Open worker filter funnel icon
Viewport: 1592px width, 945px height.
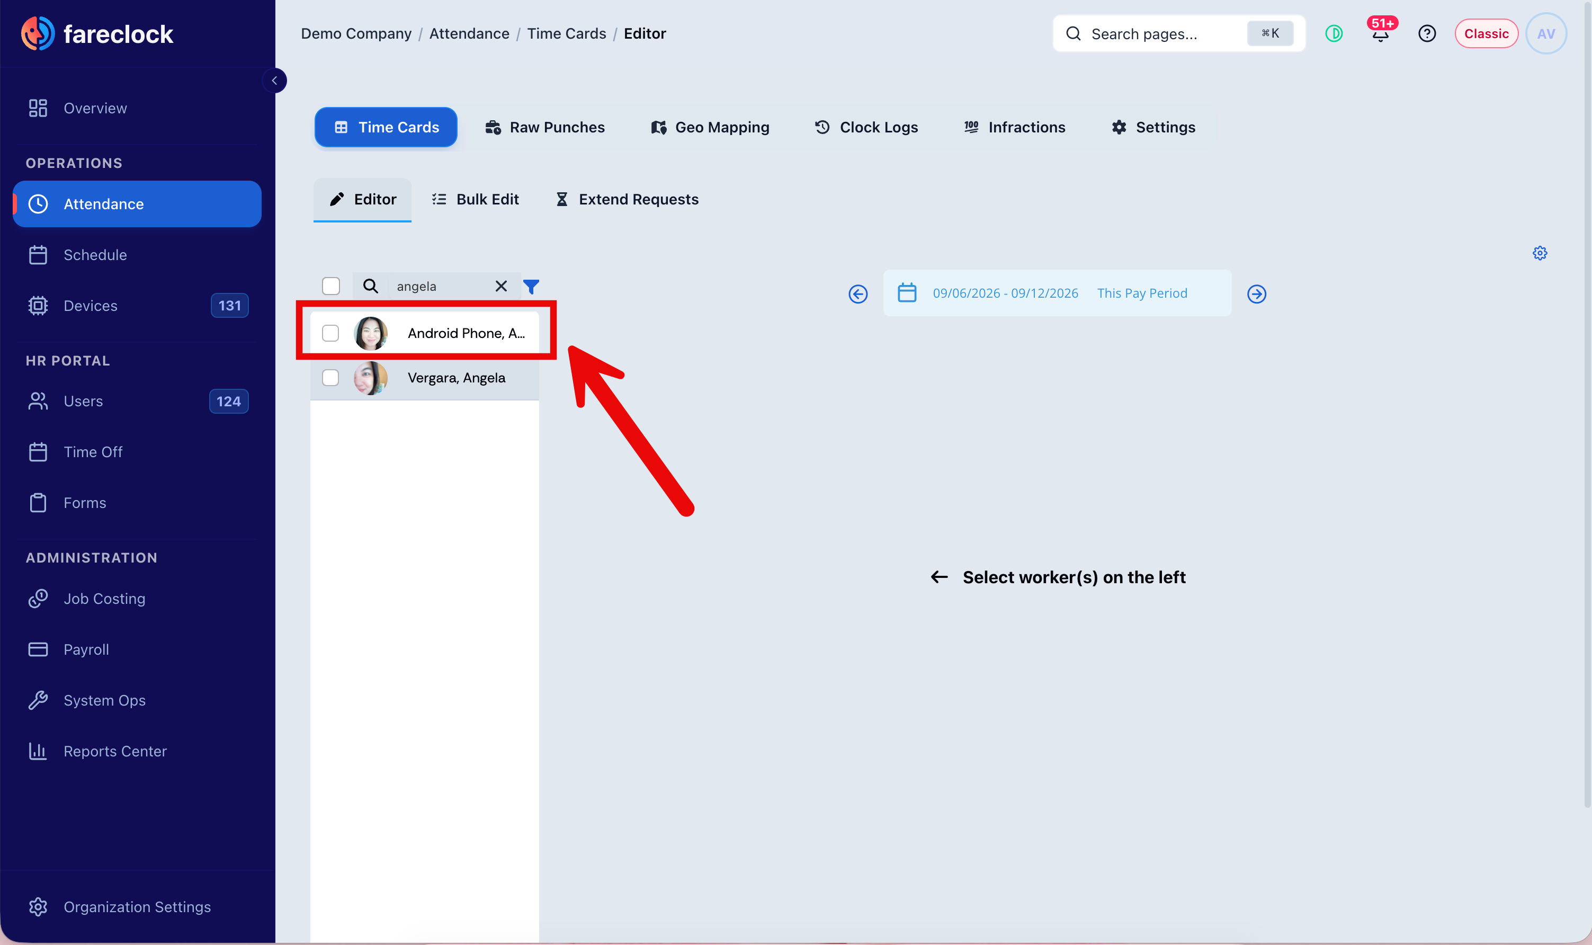pos(531,287)
